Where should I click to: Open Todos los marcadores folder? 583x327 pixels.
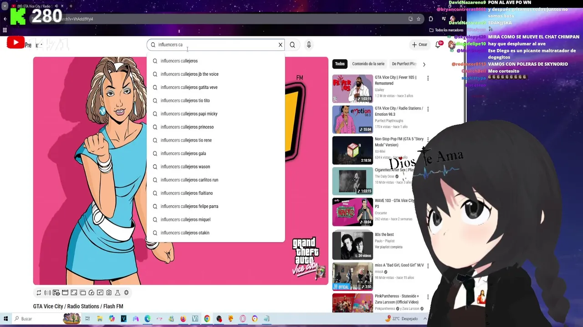[446, 30]
